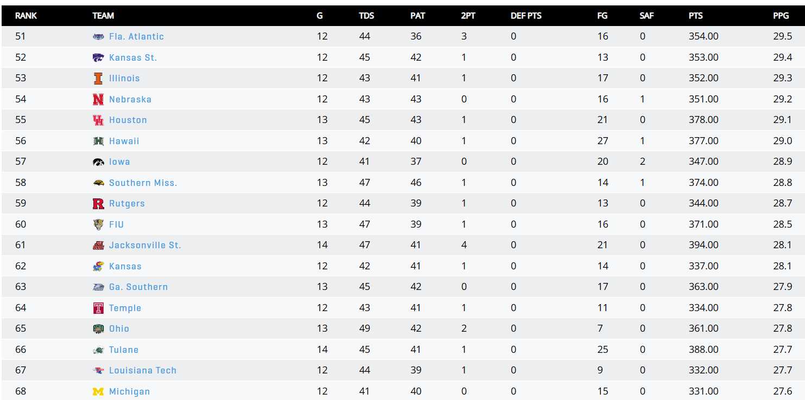Open the Hawaii team link

pyautogui.click(x=124, y=141)
